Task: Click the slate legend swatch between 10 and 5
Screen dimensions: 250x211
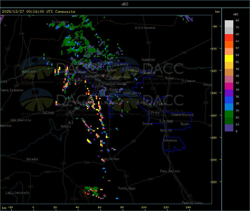Action: click(x=229, y=128)
